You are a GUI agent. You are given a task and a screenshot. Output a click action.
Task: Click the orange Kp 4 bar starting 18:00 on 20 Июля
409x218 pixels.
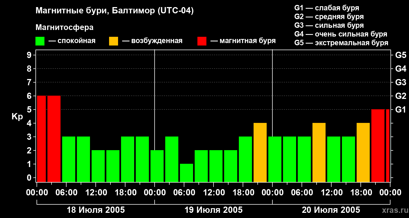(363, 153)
